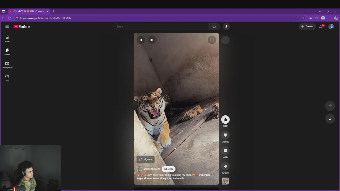Viewport: 340px width, 191px height.
Task: Click the magnifier search button
Action: (x=214, y=27)
